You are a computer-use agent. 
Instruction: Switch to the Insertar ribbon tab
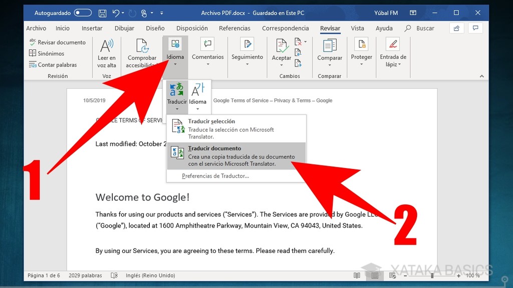coord(92,28)
